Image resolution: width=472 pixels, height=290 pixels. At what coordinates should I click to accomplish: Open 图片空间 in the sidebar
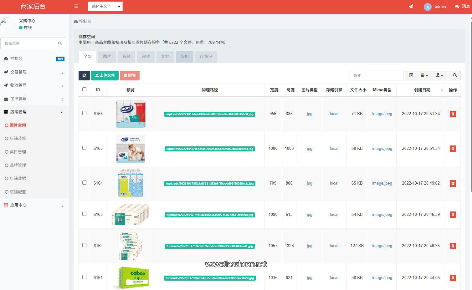pyautogui.click(x=34, y=125)
